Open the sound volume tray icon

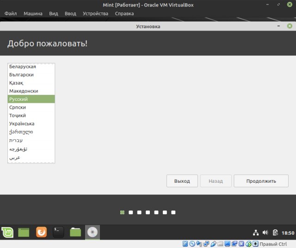pos(265,233)
